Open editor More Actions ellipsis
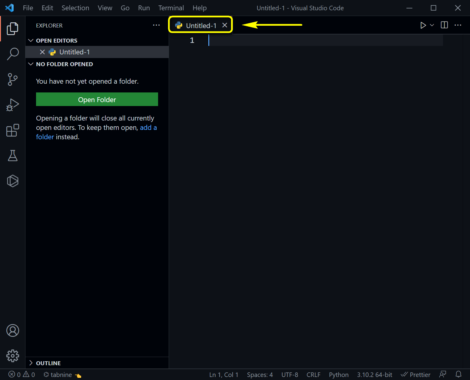Screen dimensions: 470x380 tap(458, 25)
